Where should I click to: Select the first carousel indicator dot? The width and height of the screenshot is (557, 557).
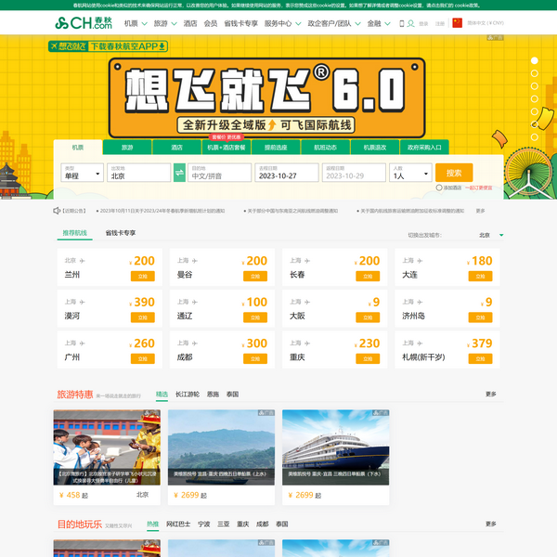click(x=534, y=60)
